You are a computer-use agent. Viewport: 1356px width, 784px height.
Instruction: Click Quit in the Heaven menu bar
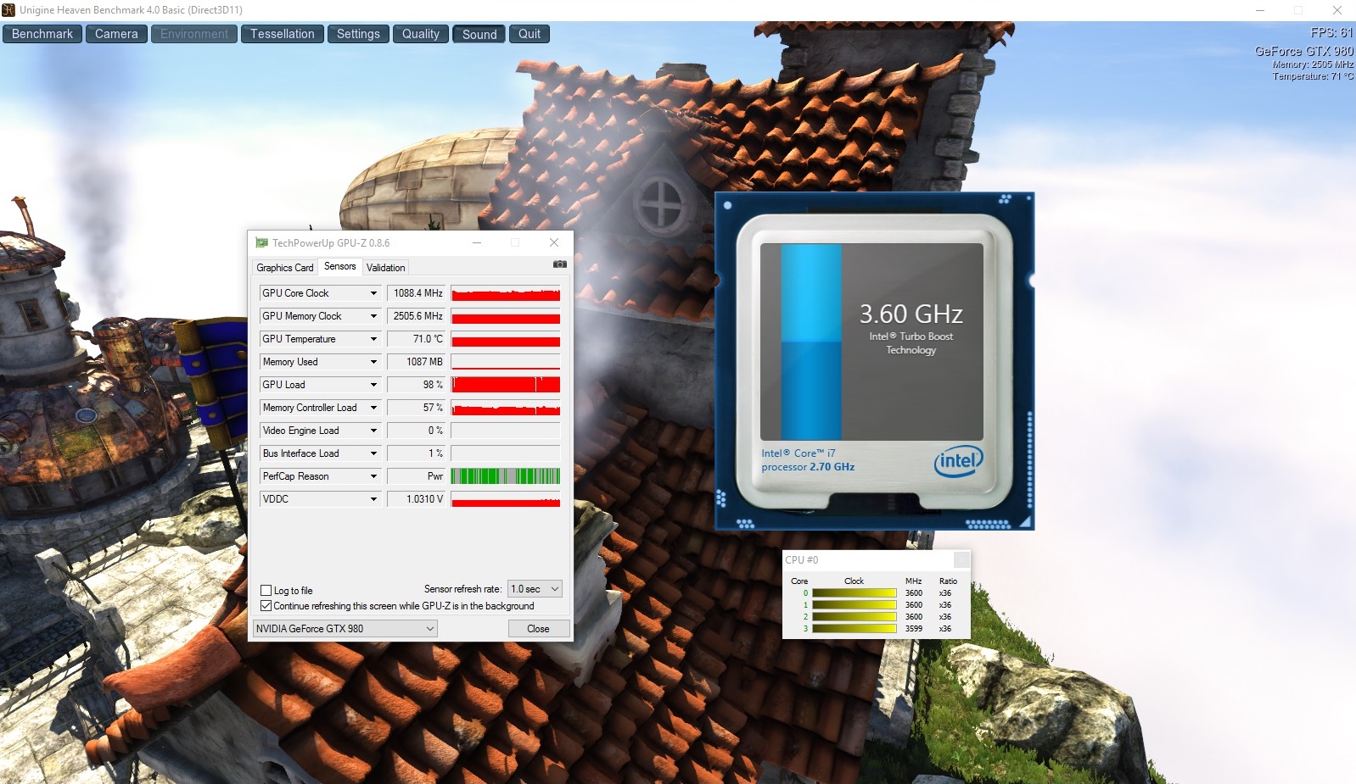pos(530,34)
